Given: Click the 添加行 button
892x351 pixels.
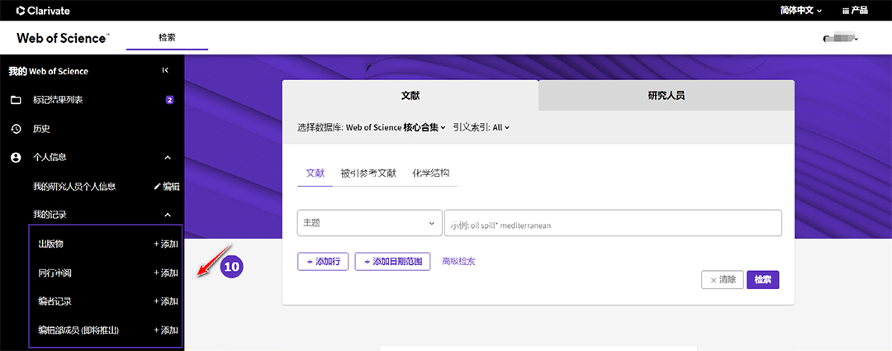Looking at the screenshot, I should click(x=323, y=262).
